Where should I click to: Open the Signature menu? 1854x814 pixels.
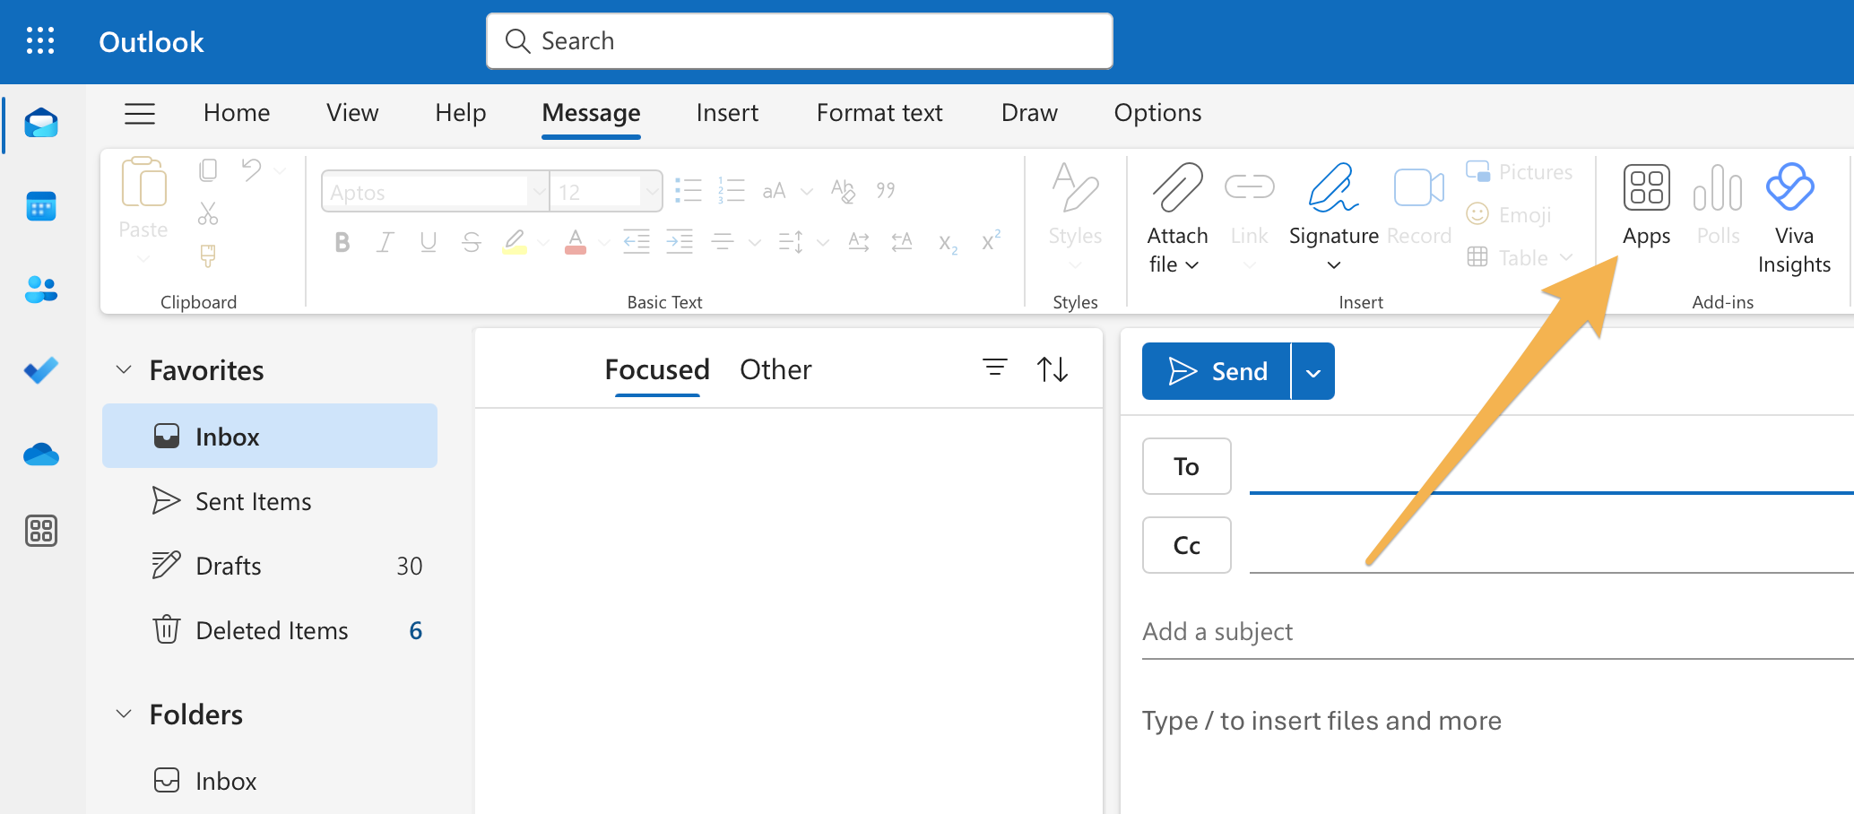1333,218
